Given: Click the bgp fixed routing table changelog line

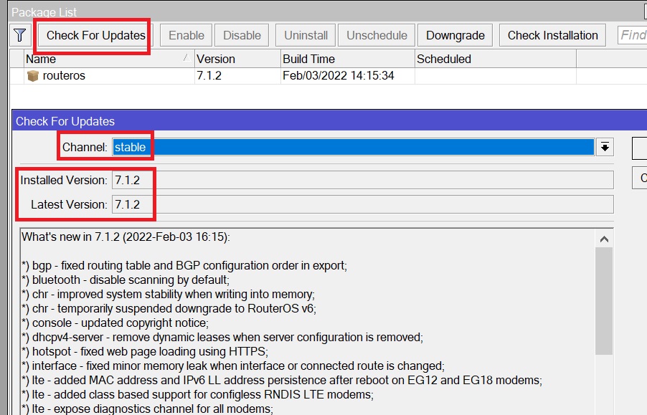Looking at the screenshot, I should (x=184, y=266).
